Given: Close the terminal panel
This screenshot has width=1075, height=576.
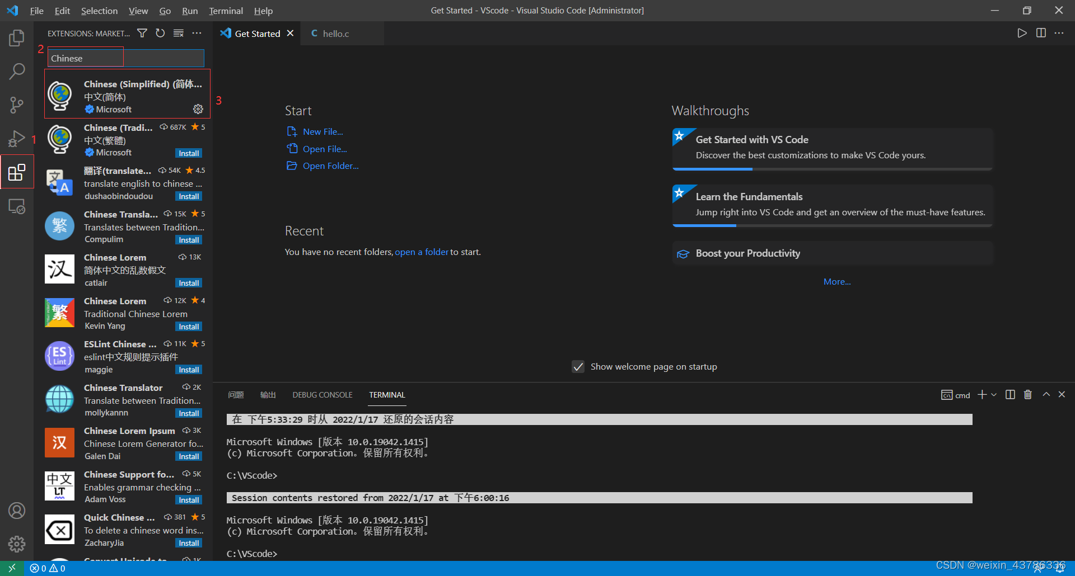Looking at the screenshot, I should (x=1062, y=395).
